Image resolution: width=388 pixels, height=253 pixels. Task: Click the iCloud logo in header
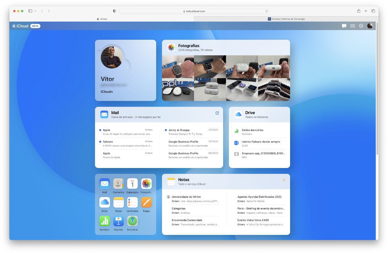[20, 26]
